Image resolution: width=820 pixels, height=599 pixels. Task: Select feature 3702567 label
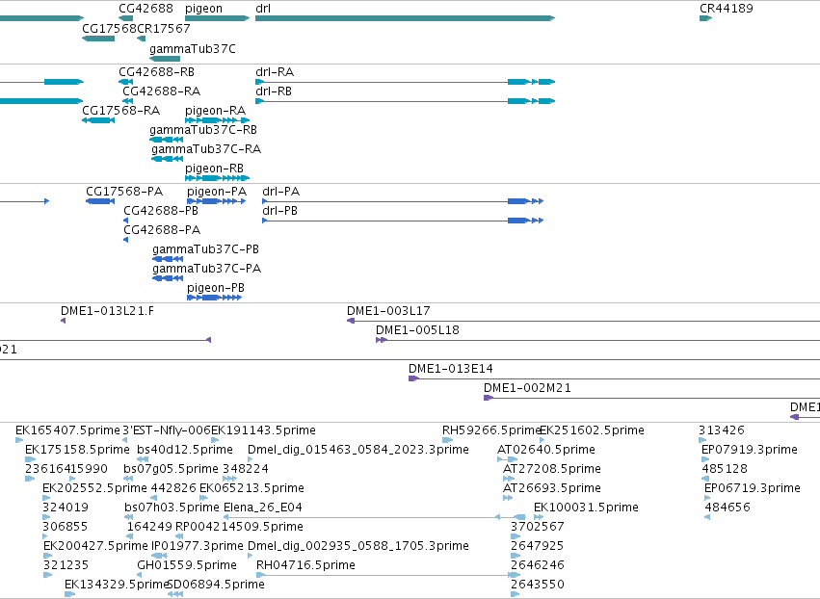coord(538,527)
